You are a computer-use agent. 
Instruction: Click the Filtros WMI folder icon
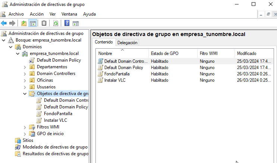point(32,127)
